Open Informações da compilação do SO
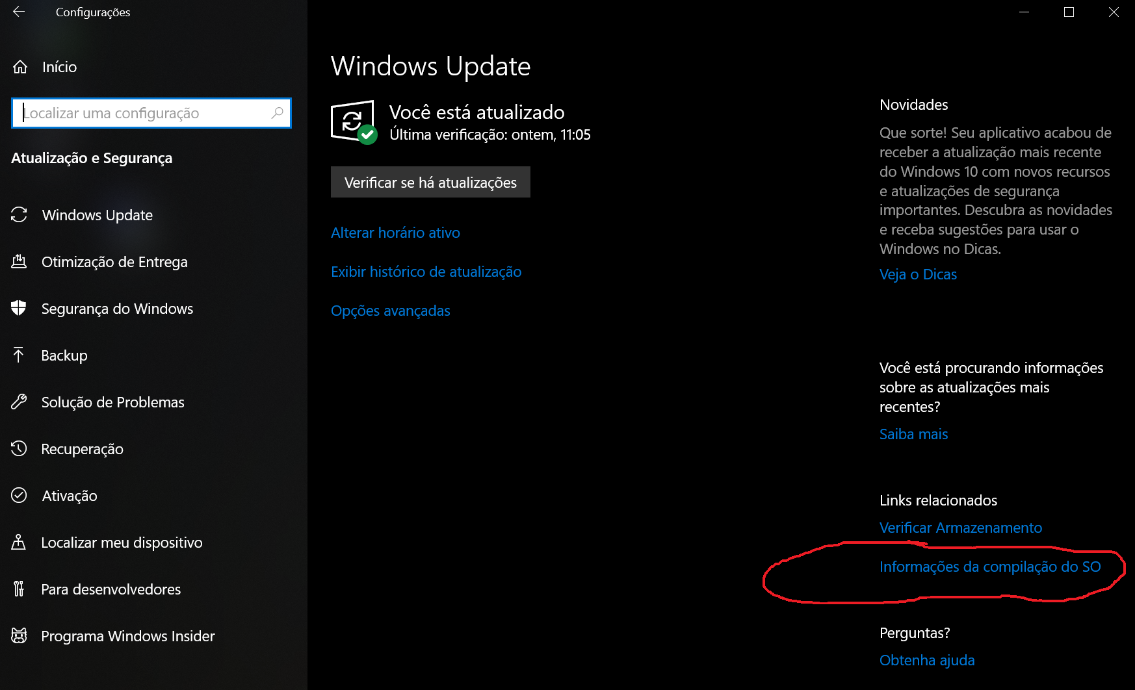Viewport: 1135px width, 690px height. pyautogui.click(x=990, y=567)
